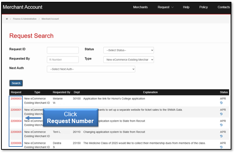Open request number 2200001

[x=16, y=110]
